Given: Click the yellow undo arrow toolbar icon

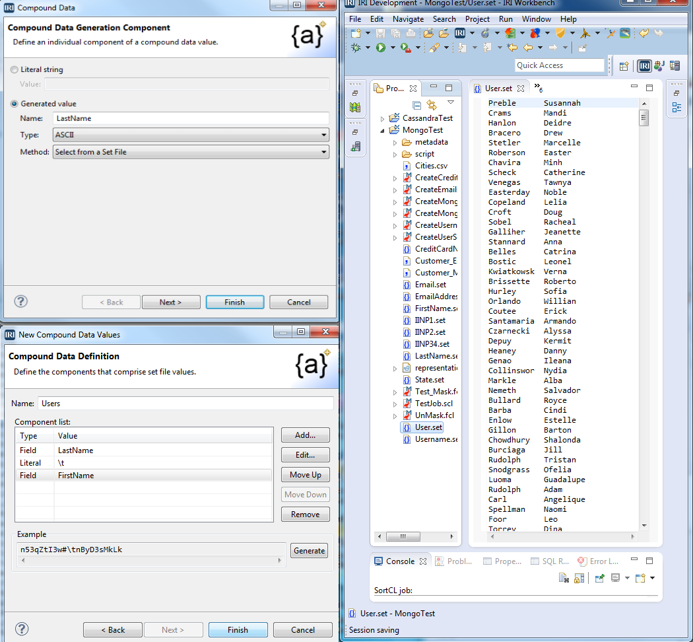Looking at the screenshot, I should (644, 33).
